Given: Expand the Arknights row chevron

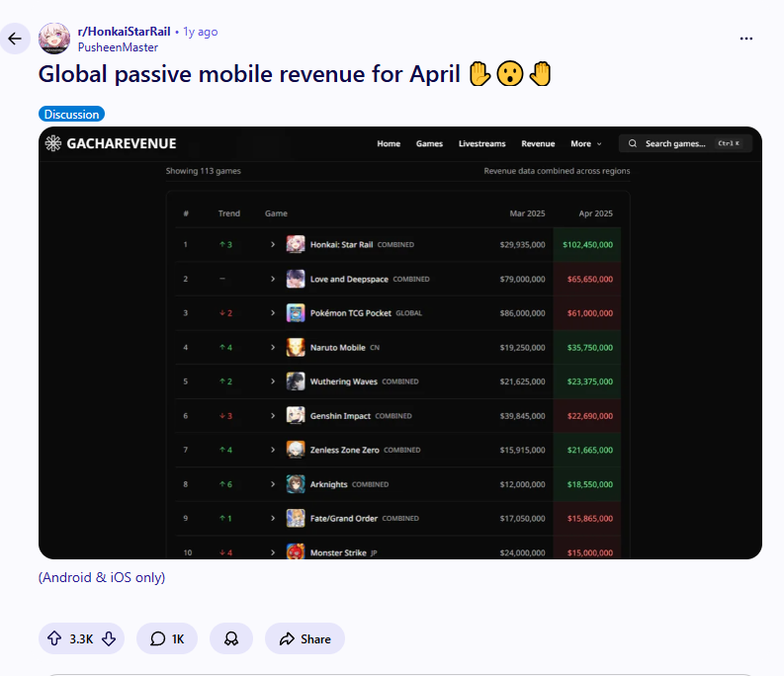Looking at the screenshot, I should pyautogui.click(x=273, y=484).
